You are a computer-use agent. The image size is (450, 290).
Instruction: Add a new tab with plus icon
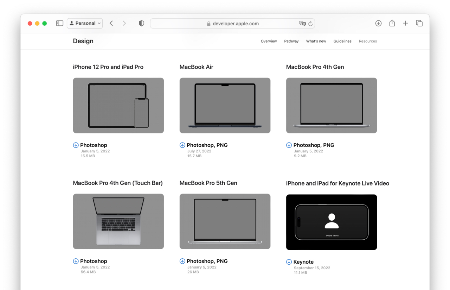(405, 23)
